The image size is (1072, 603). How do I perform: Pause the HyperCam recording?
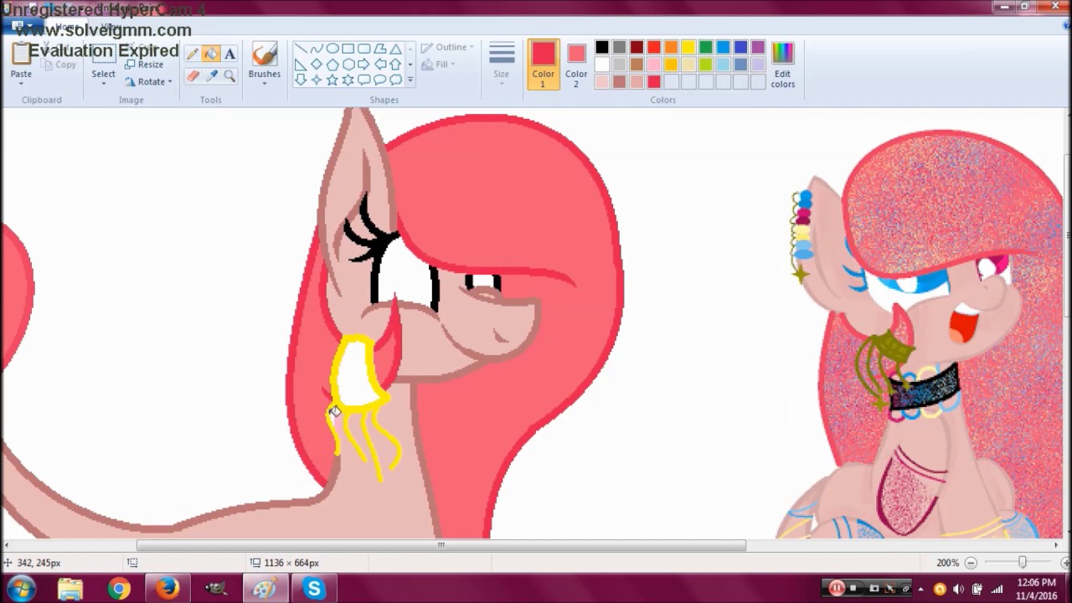pos(836,588)
